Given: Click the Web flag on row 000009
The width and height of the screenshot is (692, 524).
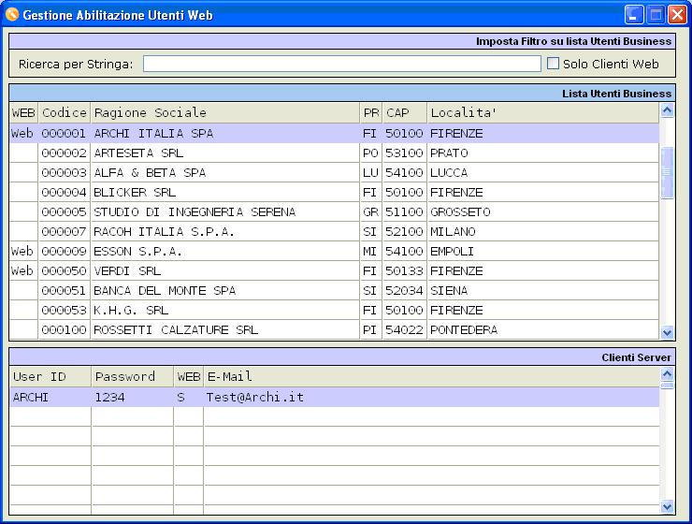Looking at the screenshot, I should coord(22,251).
